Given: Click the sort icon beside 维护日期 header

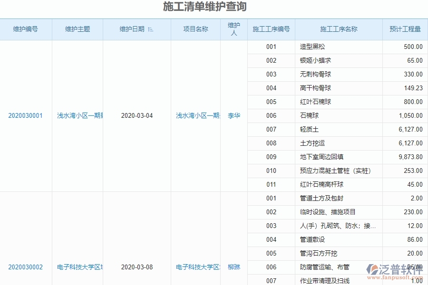Looking at the screenshot, I should click(x=151, y=29).
